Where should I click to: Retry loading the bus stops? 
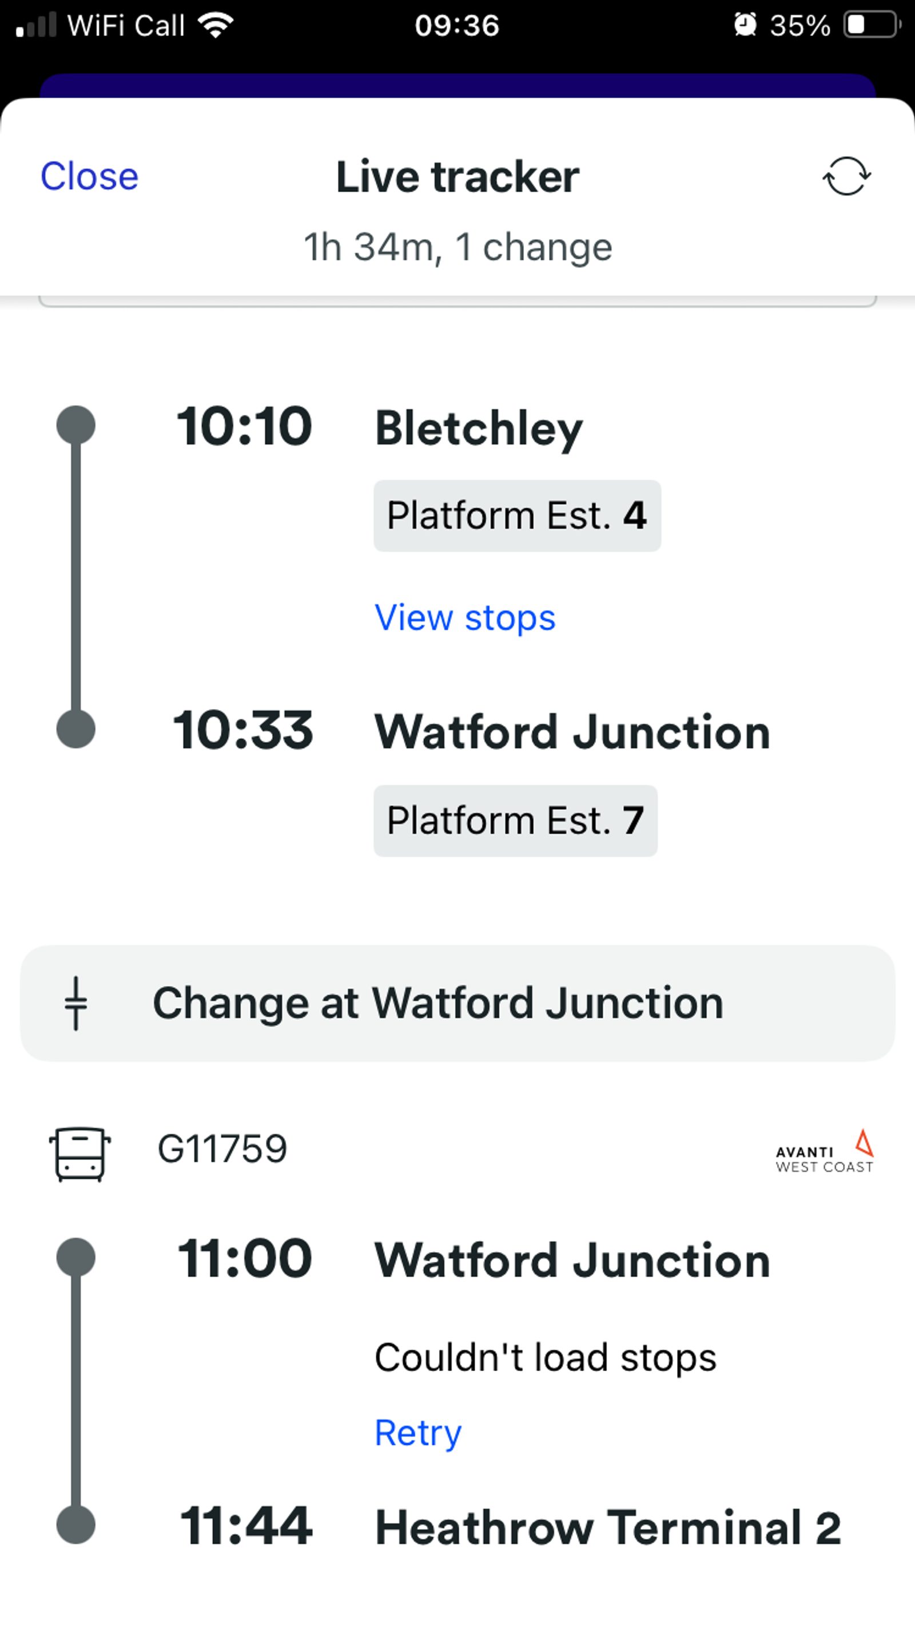(x=418, y=1432)
